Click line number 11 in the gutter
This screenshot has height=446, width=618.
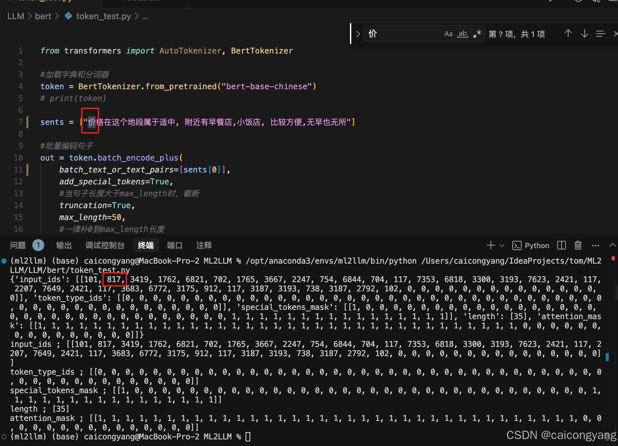pyautogui.click(x=18, y=169)
